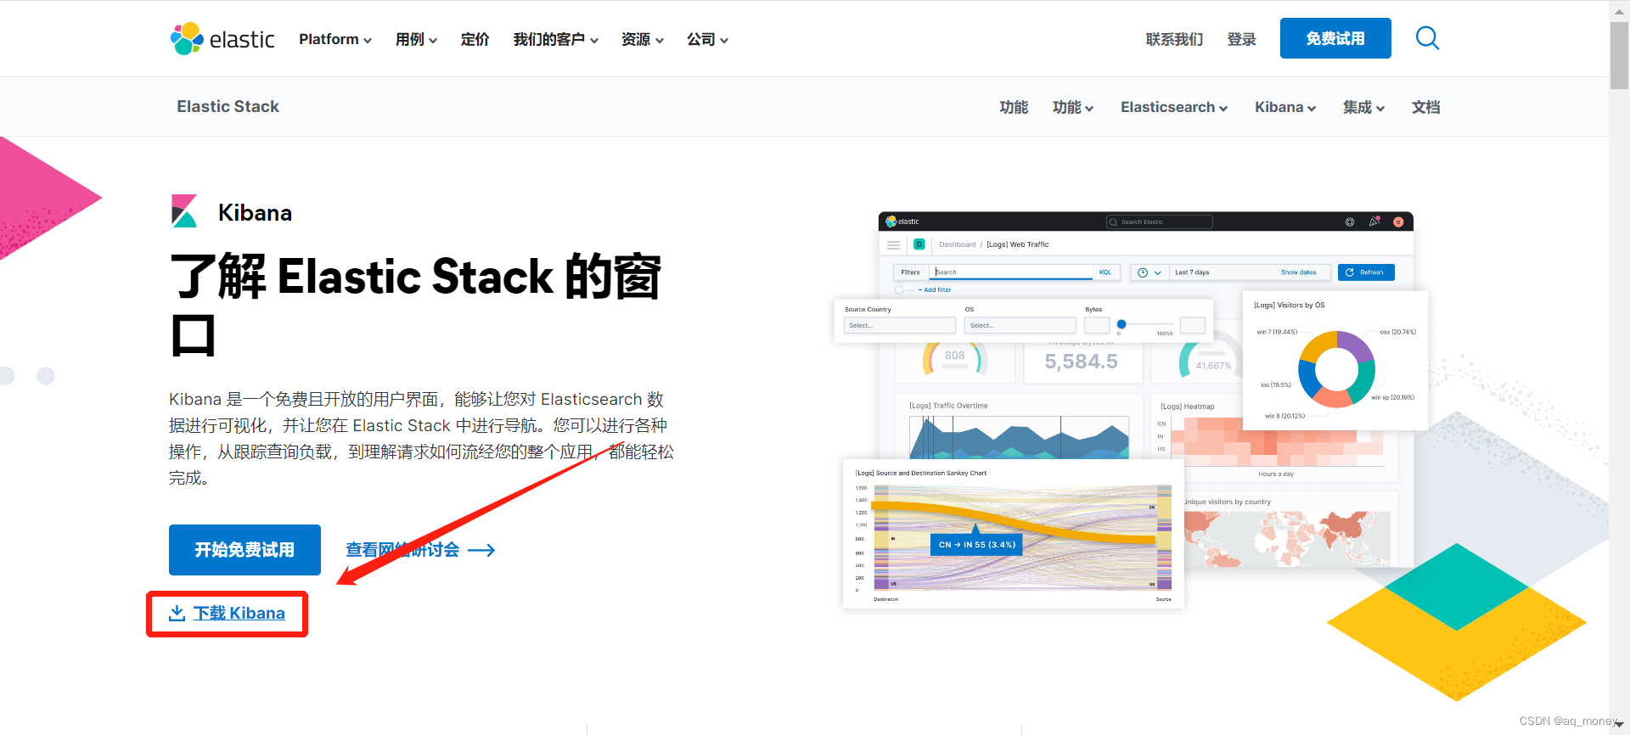Click Search Elastic field in screenshot

1159,222
